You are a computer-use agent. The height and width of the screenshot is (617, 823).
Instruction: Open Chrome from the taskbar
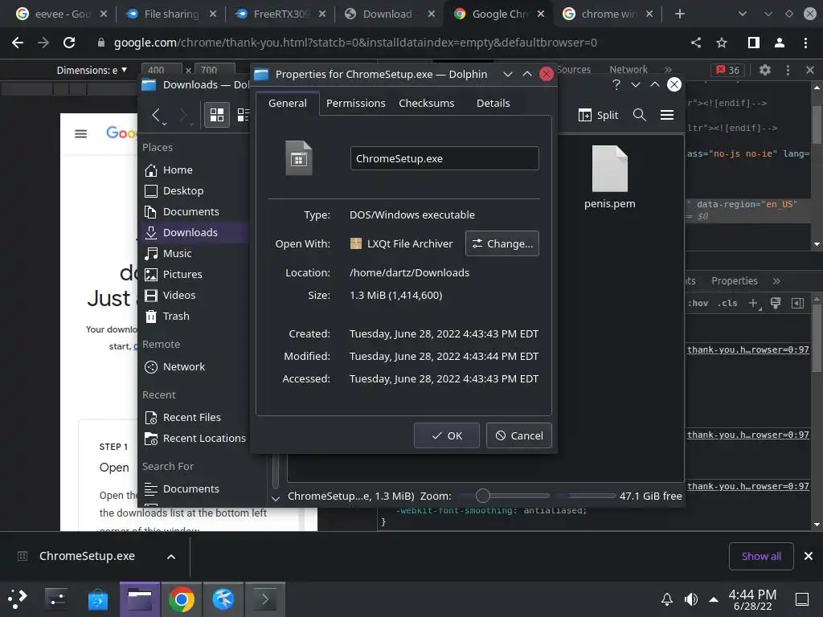pos(182,599)
